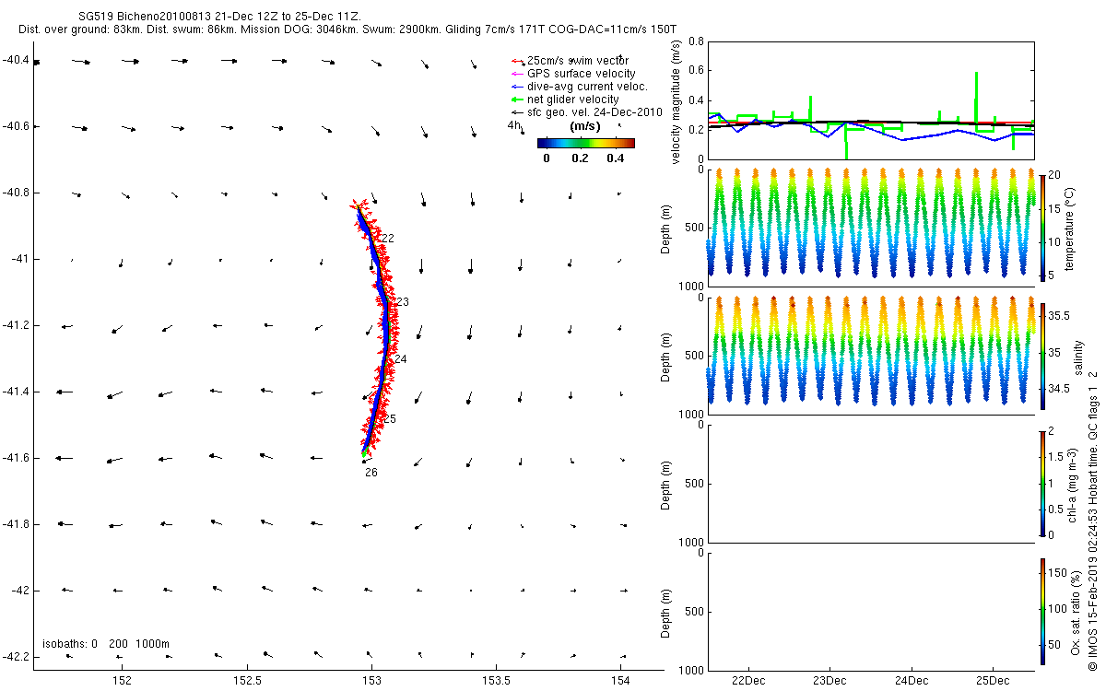
Task: Click the "35.5" tick on the salinity colorbar
Action: (1059, 315)
